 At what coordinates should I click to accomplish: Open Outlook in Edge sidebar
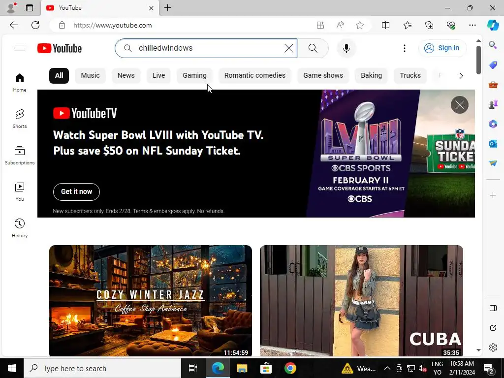pyautogui.click(x=493, y=143)
